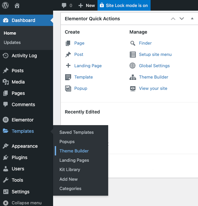Open Categories in Templates submenu
This screenshot has height=206, width=198.
(70, 188)
